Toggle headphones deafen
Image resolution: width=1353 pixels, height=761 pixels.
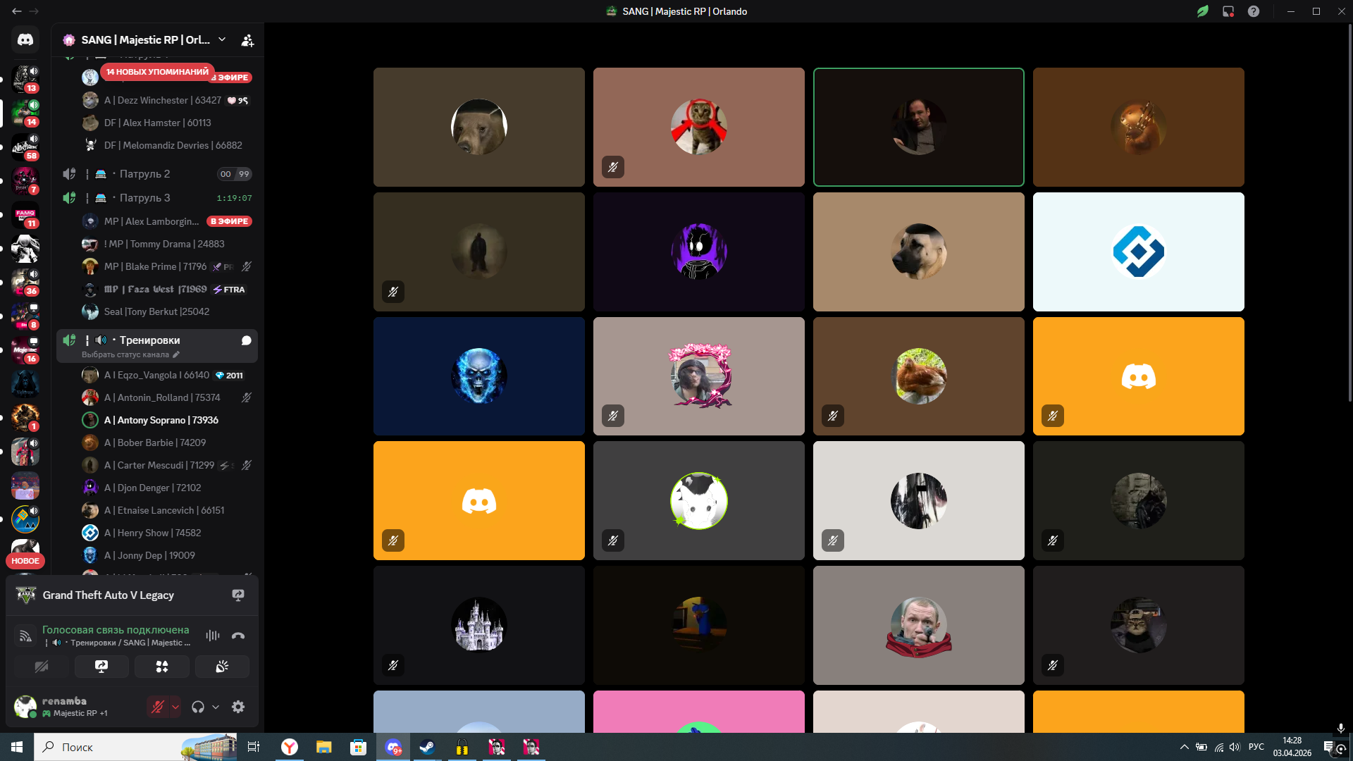[198, 707]
